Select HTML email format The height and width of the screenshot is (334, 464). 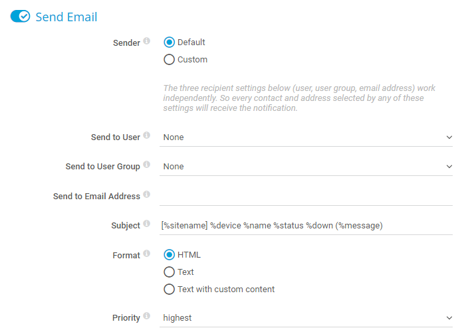pyautogui.click(x=170, y=255)
